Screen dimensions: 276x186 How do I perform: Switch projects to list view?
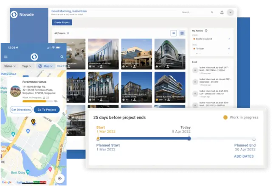pos(173,33)
